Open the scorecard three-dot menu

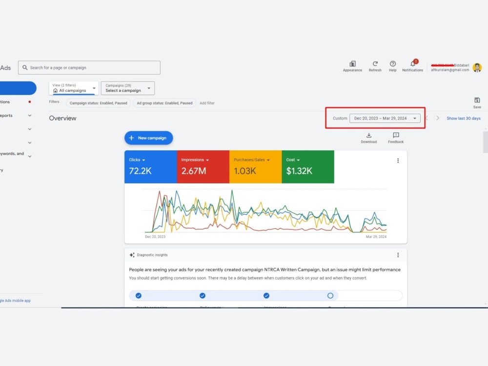[x=398, y=161]
